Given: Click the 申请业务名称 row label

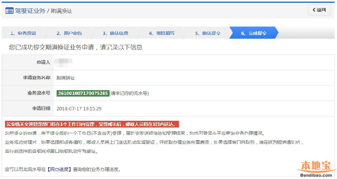Looking at the screenshot, I should pyautogui.click(x=37, y=77).
